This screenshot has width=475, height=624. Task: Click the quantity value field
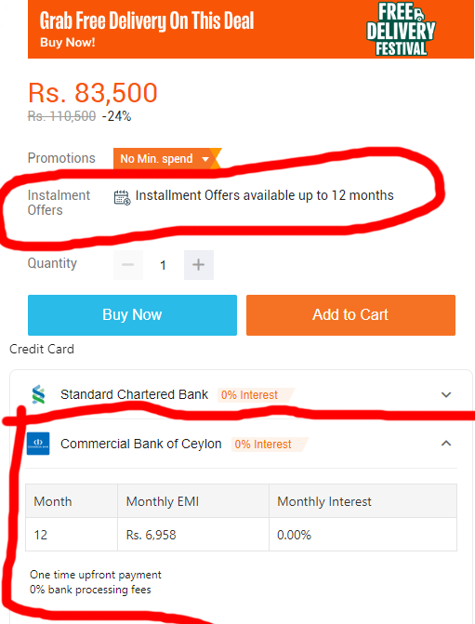[x=163, y=265]
